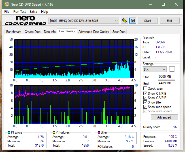This screenshot has width=185, height=152.
Task: Click the Progress value 100 %
Action: (173, 136)
